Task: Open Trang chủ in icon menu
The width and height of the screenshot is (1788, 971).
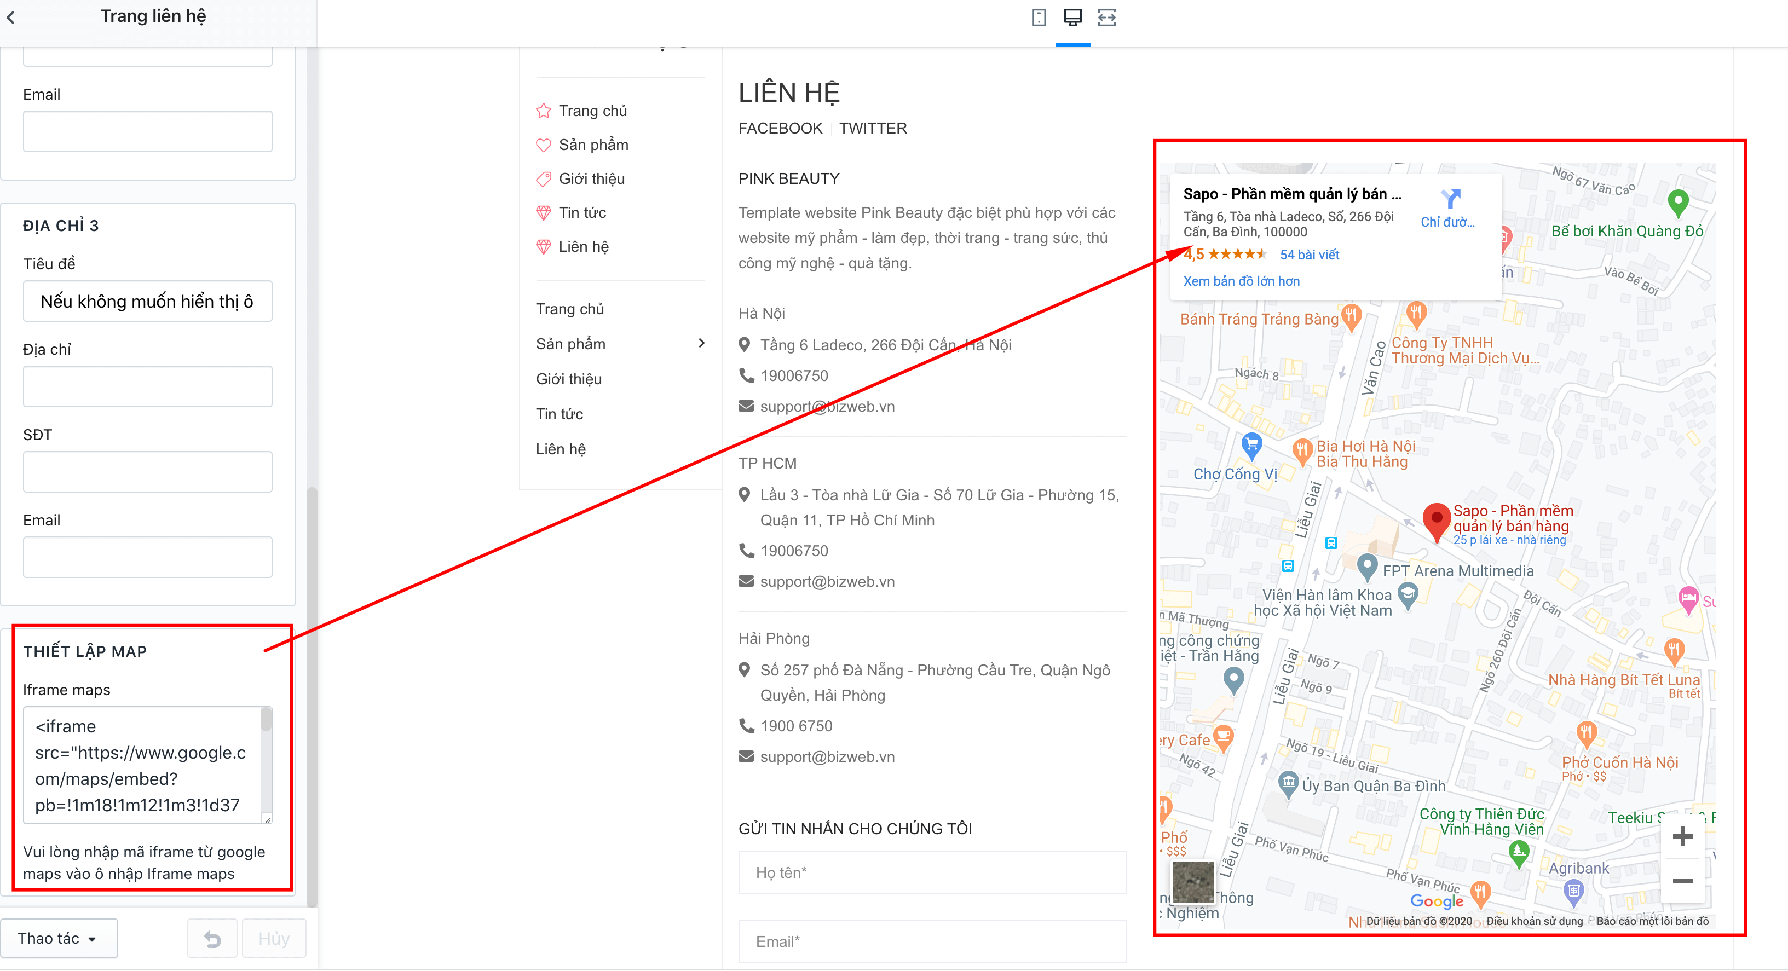Action: [x=593, y=111]
